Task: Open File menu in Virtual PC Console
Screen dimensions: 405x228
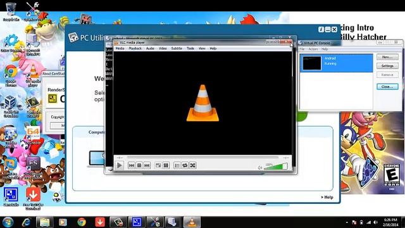Action: pyautogui.click(x=302, y=49)
